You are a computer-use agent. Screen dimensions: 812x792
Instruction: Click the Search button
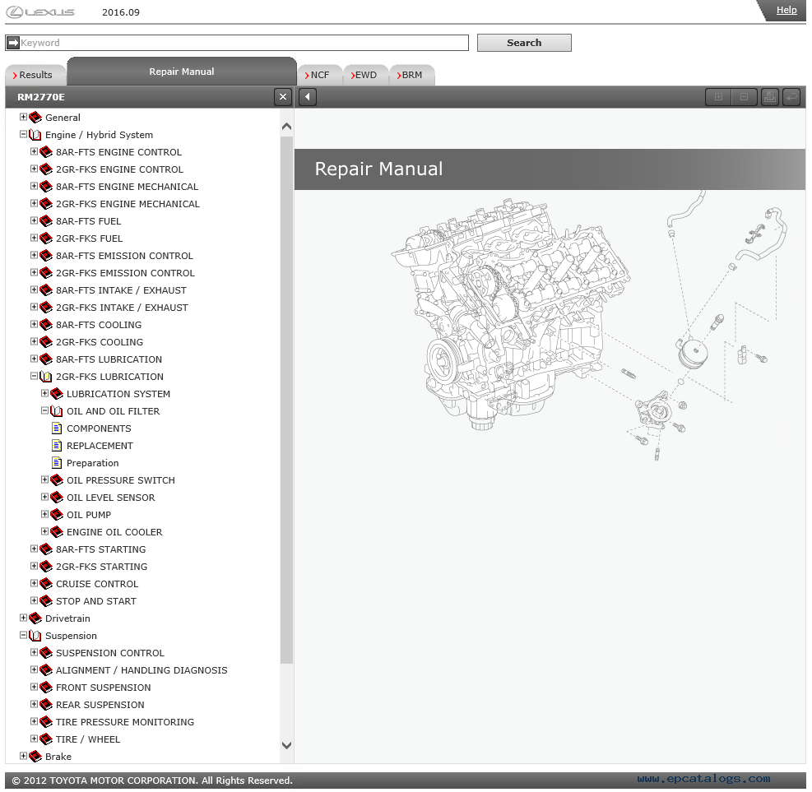coord(524,43)
